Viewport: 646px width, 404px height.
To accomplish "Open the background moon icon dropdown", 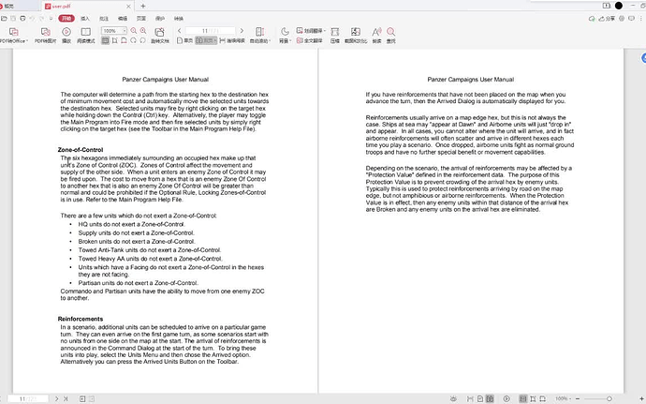I will coord(285,35).
